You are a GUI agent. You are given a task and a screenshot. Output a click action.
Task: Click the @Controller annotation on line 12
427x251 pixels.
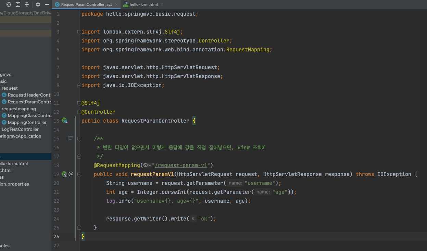pos(98,112)
